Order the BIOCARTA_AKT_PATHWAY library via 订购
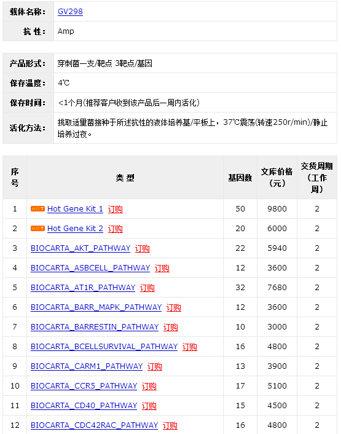341x434 pixels. tap(143, 248)
